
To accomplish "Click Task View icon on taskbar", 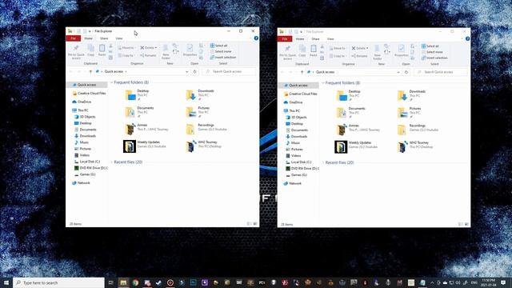I will point(110,282).
